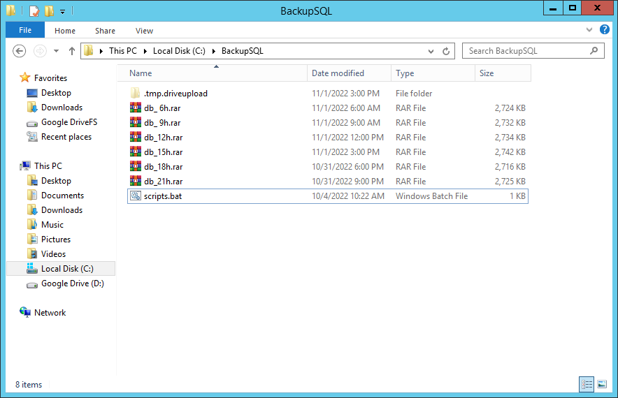Open the File menu
The image size is (618, 398).
click(25, 31)
